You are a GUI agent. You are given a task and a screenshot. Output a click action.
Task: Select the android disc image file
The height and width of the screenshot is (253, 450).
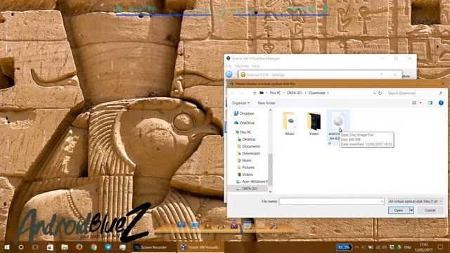[x=337, y=127]
